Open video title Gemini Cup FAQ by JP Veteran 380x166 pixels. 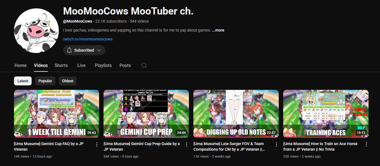pos(49,146)
